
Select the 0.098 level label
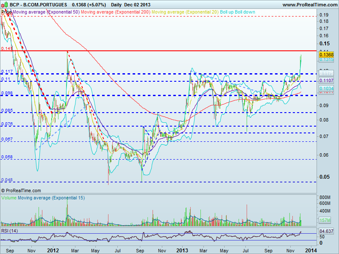(7, 93)
